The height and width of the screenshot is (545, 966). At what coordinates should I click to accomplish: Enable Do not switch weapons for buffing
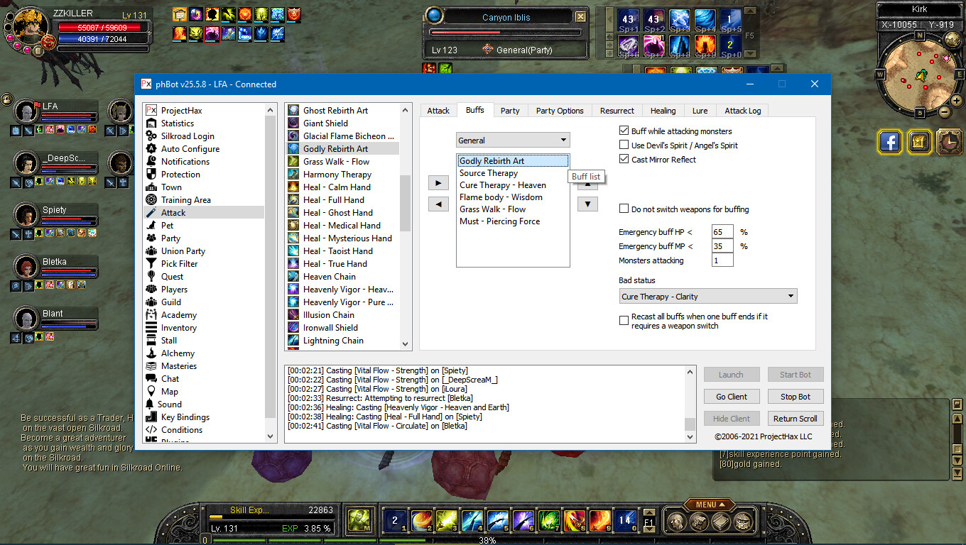click(x=624, y=209)
